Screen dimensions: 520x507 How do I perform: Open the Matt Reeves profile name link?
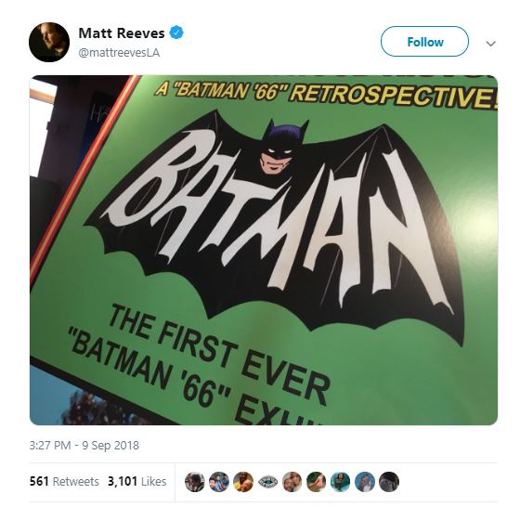[122, 32]
